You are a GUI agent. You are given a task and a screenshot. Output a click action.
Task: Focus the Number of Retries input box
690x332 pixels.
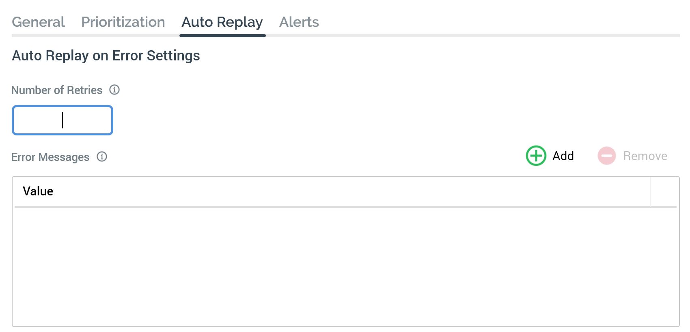click(63, 120)
